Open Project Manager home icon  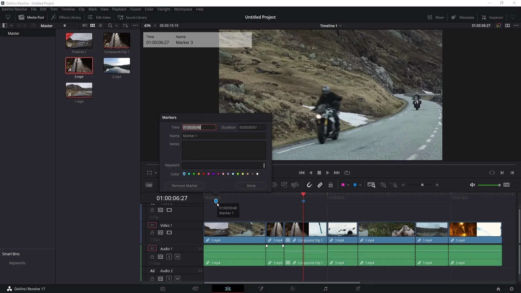point(498,289)
